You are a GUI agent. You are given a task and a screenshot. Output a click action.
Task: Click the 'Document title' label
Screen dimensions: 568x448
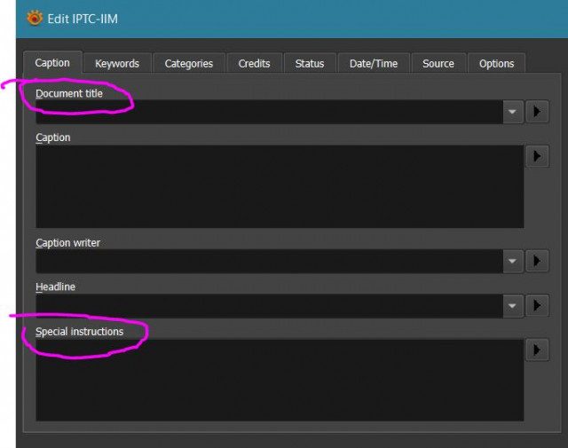click(69, 93)
